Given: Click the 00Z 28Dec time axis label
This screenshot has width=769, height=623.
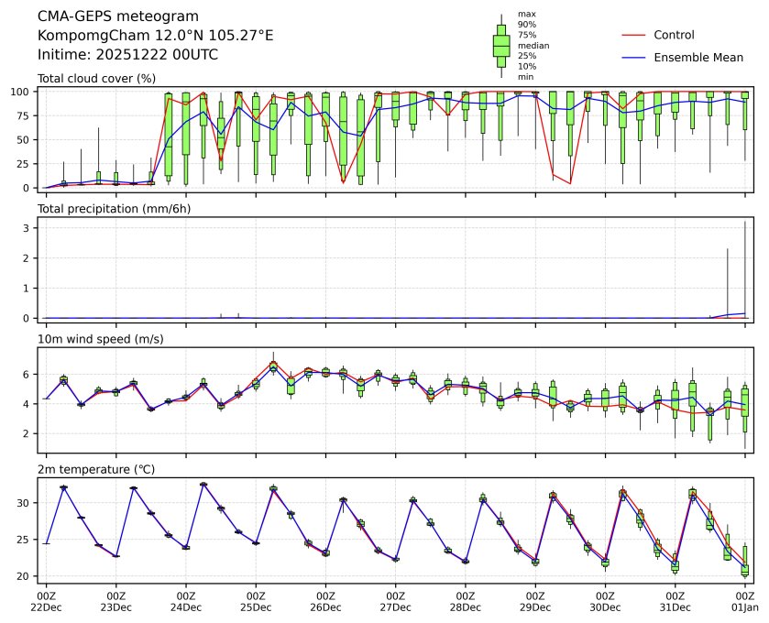Looking at the screenshot, I should point(465,601).
